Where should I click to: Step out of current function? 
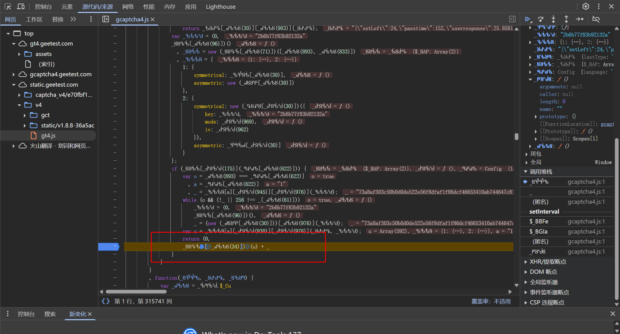click(566, 19)
